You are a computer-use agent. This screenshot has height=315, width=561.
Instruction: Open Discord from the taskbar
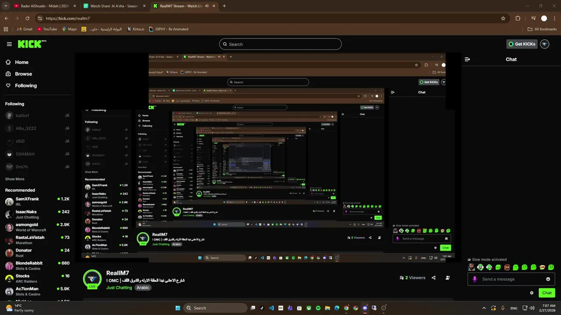365,308
